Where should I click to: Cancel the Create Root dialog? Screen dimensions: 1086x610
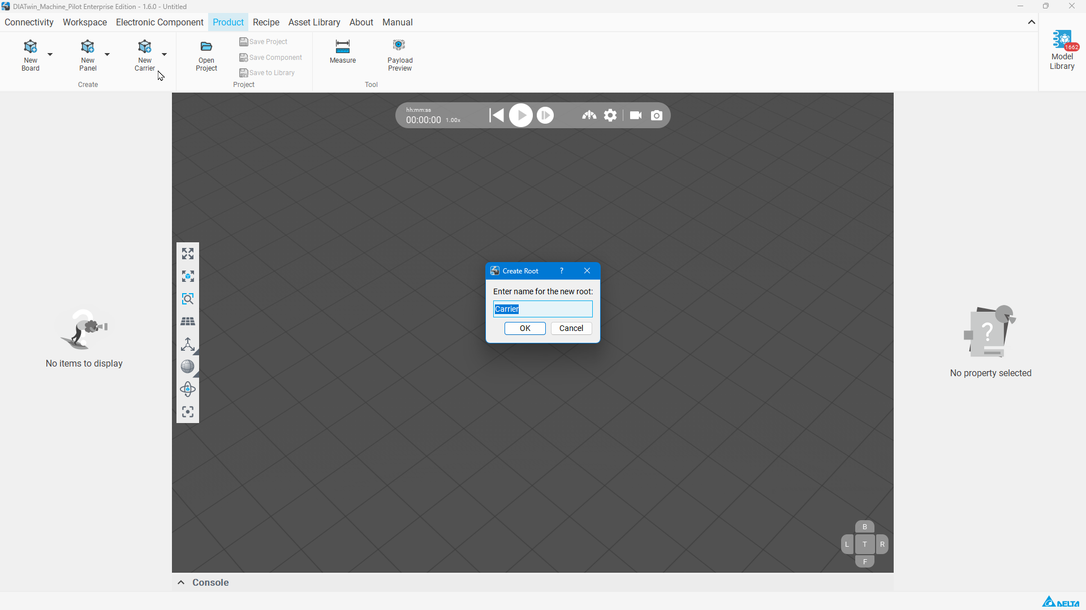(571, 328)
